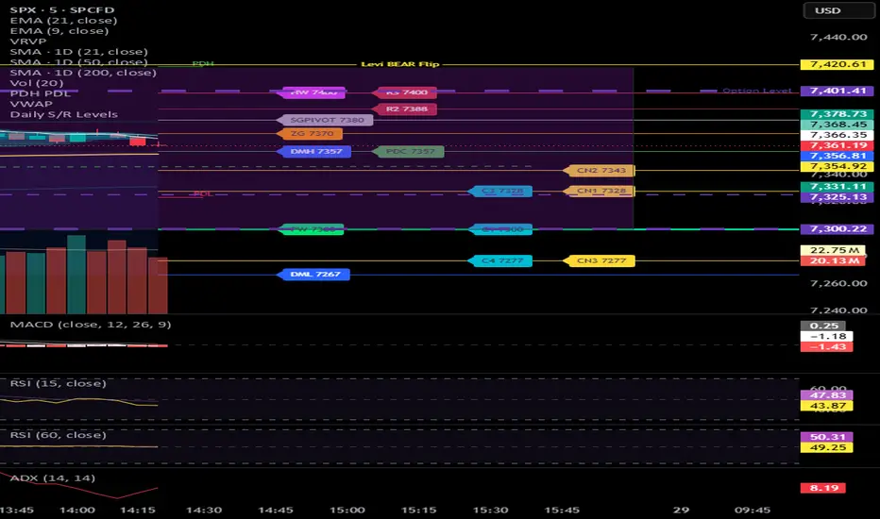Select the R2 7388 level tag
Image resolution: width=880 pixels, height=519 pixels.
point(405,109)
